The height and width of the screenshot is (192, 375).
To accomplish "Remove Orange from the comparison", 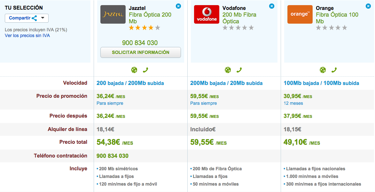I will tap(368, 6).
